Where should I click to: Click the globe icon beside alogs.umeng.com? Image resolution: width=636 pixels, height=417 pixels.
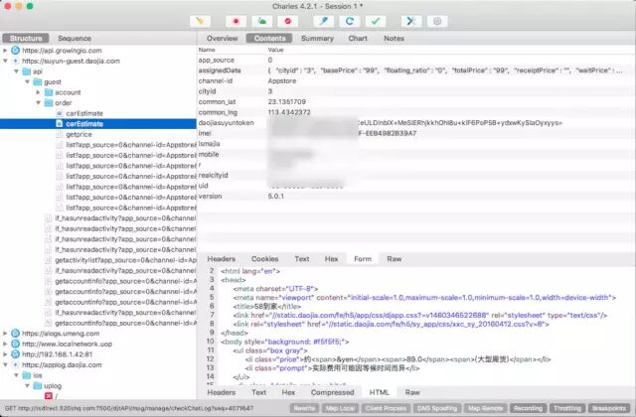click(x=16, y=334)
